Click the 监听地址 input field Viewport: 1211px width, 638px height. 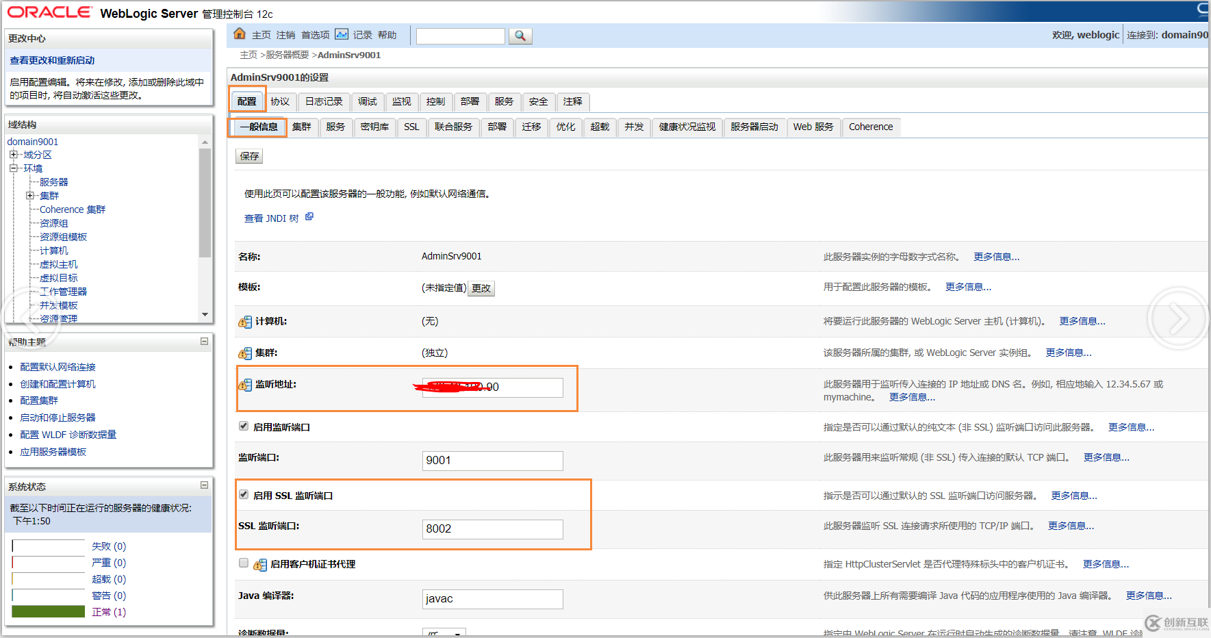pyautogui.click(x=493, y=387)
